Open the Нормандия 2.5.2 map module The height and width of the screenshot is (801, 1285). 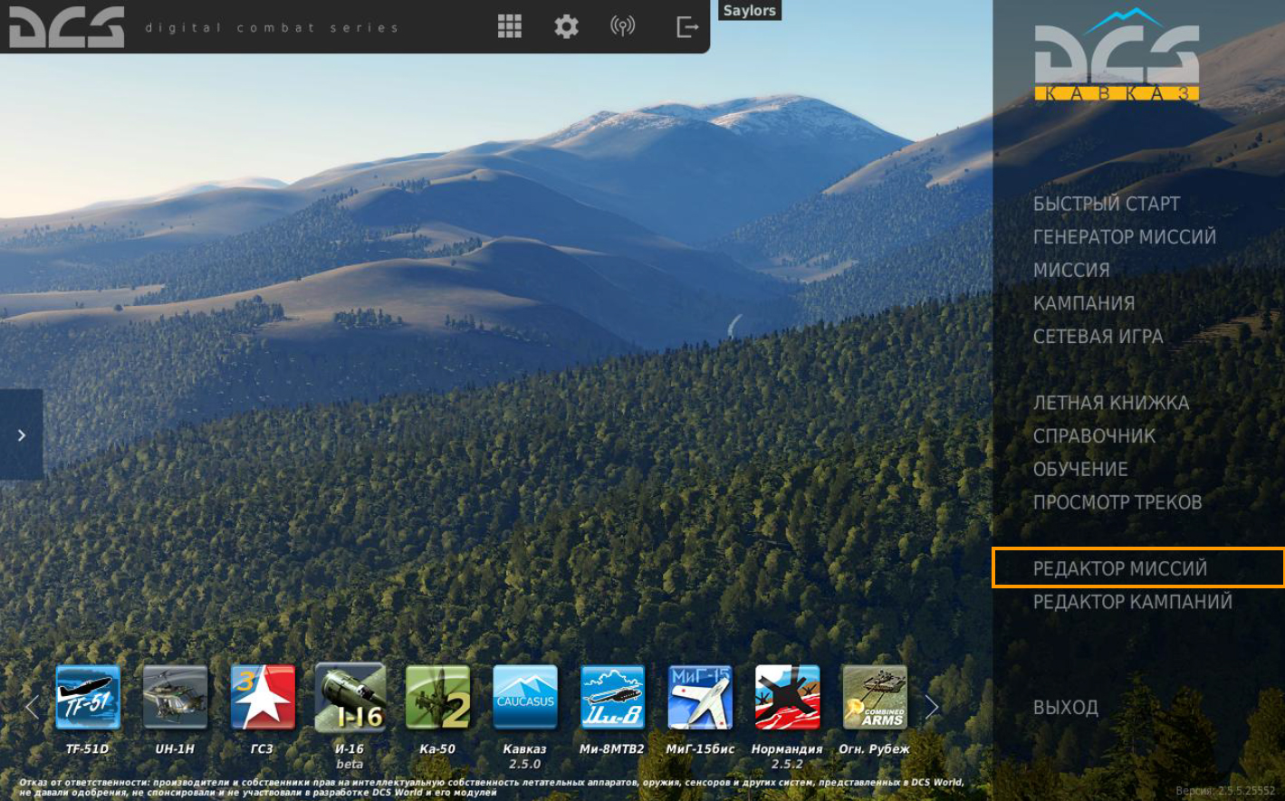tap(787, 697)
